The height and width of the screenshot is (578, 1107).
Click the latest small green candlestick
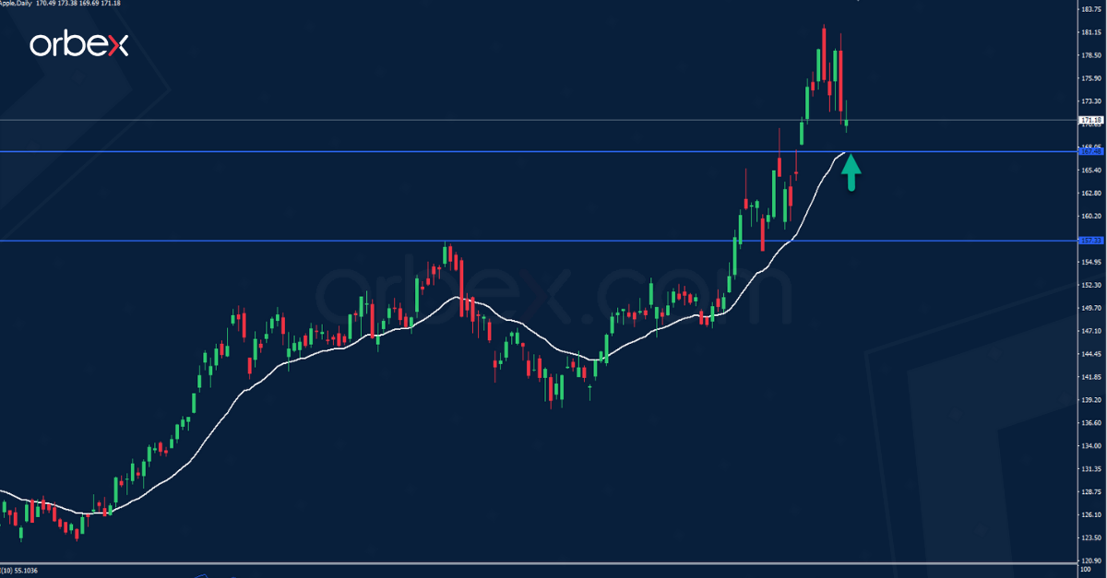pyautogui.click(x=846, y=124)
